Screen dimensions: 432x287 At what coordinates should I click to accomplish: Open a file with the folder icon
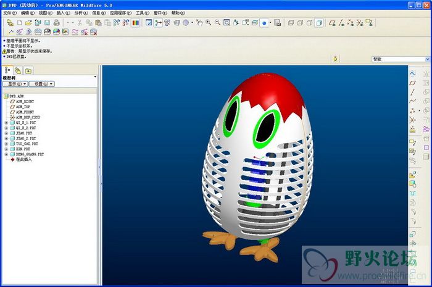(x=28, y=23)
